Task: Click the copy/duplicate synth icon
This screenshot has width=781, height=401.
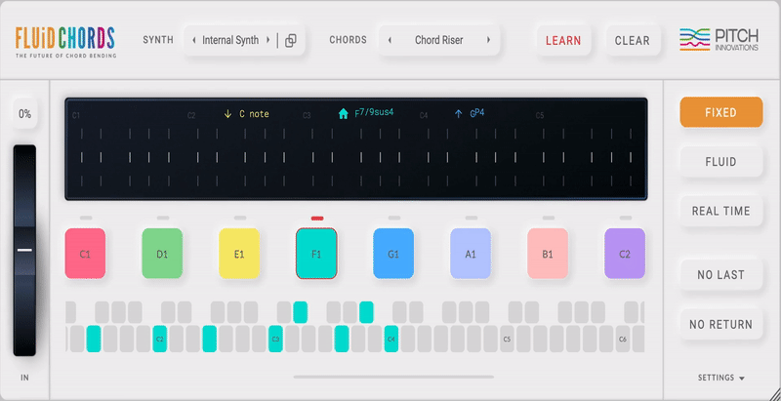Action: pos(291,41)
